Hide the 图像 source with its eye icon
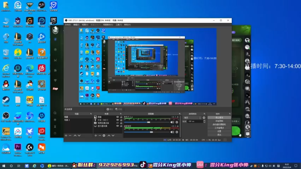Image resolution: width=301 pixels, height=169 pixels. [x=117, y=117]
